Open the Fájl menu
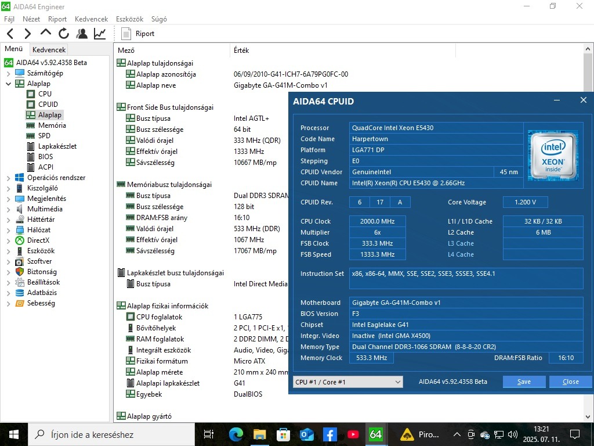 coord(9,19)
